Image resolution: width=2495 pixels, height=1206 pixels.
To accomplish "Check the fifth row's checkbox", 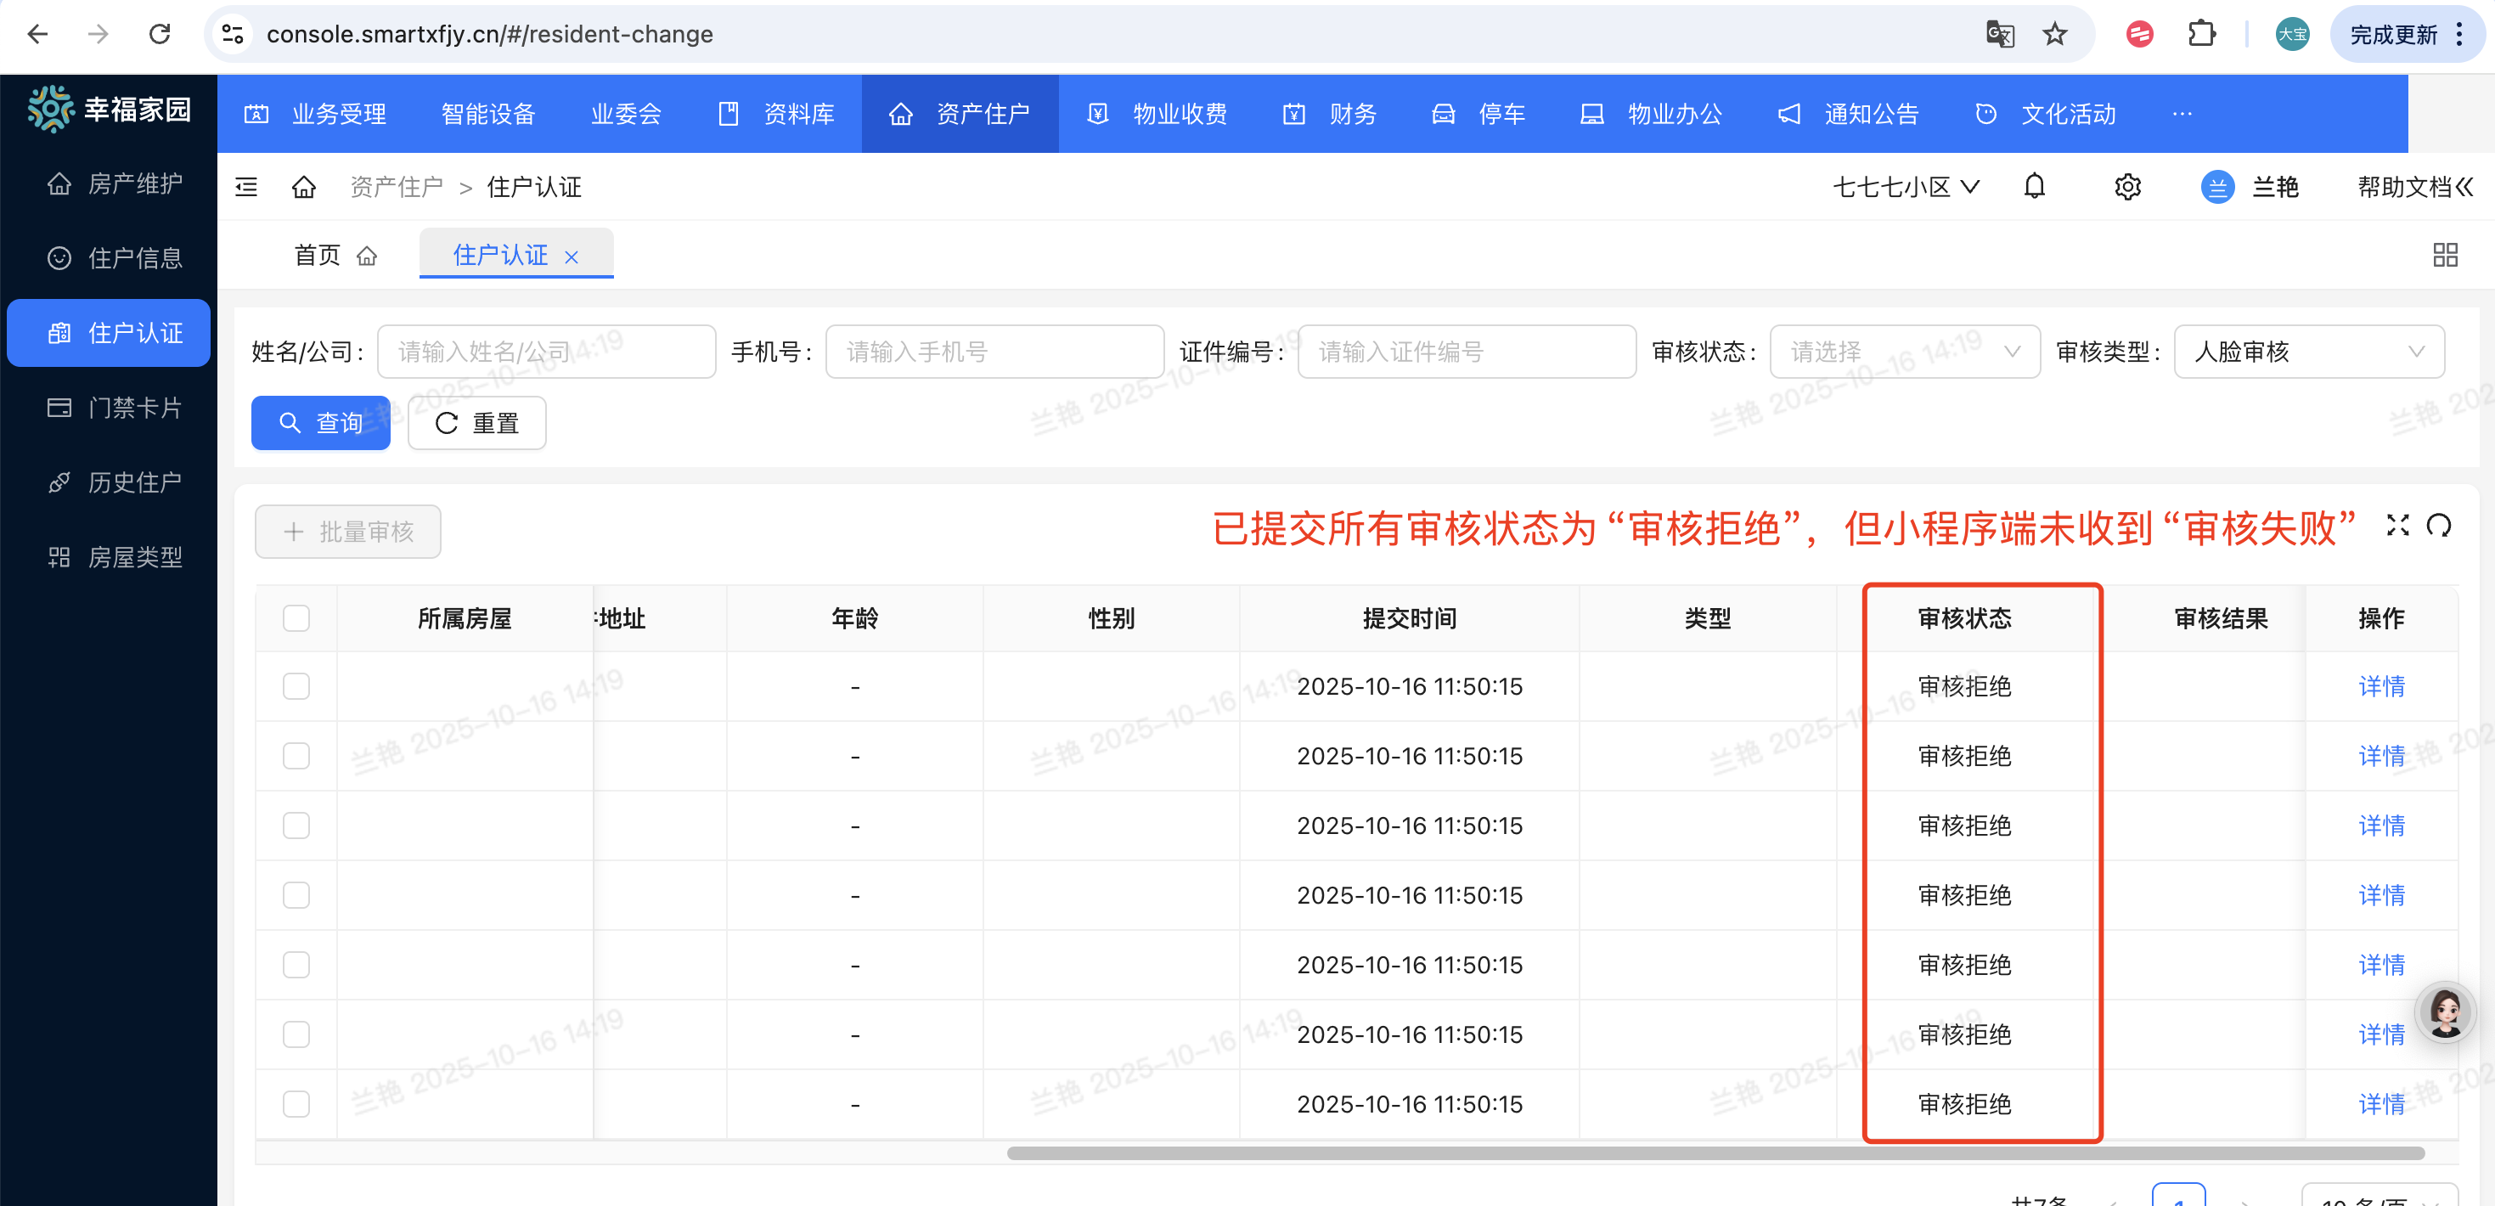I will [296, 965].
